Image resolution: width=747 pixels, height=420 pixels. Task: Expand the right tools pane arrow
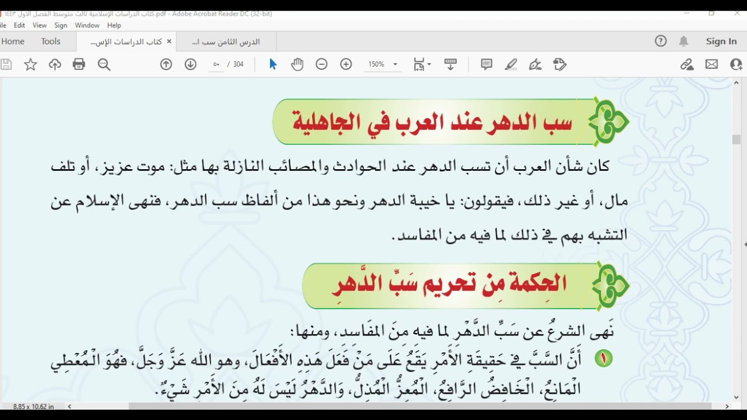click(745, 244)
